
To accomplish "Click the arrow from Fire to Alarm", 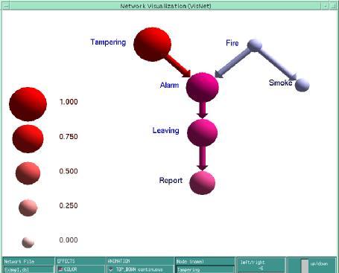I will coord(232,63).
